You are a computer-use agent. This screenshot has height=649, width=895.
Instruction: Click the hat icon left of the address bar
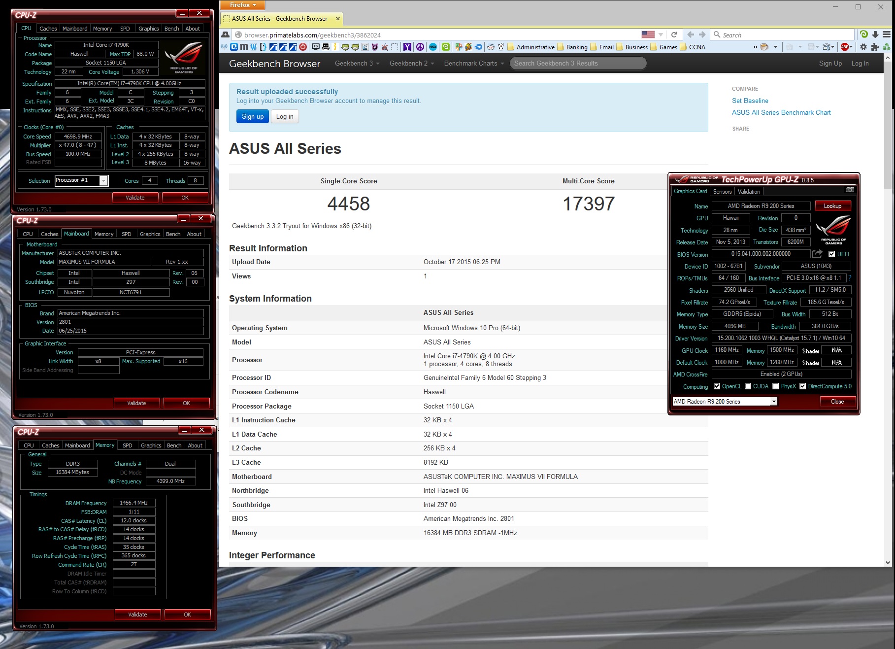pos(225,34)
